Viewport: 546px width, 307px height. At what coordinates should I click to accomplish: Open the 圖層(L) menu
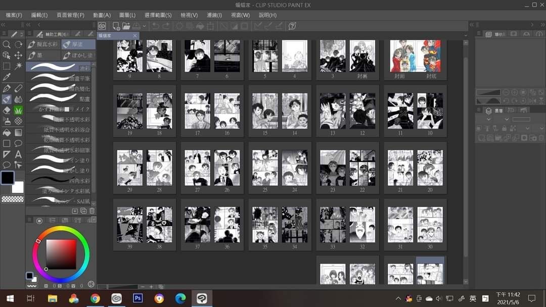tap(127, 15)
